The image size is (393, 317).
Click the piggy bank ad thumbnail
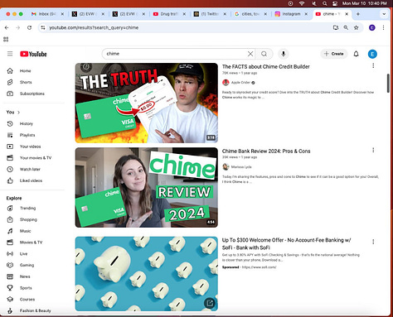click(147, 274)
